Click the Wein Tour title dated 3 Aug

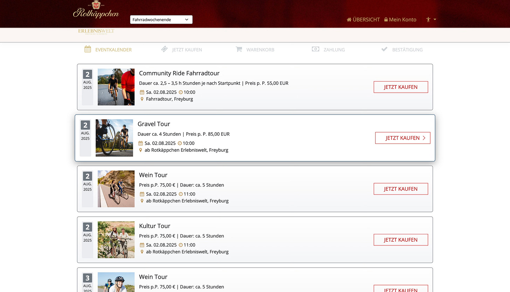coord(153,277)
